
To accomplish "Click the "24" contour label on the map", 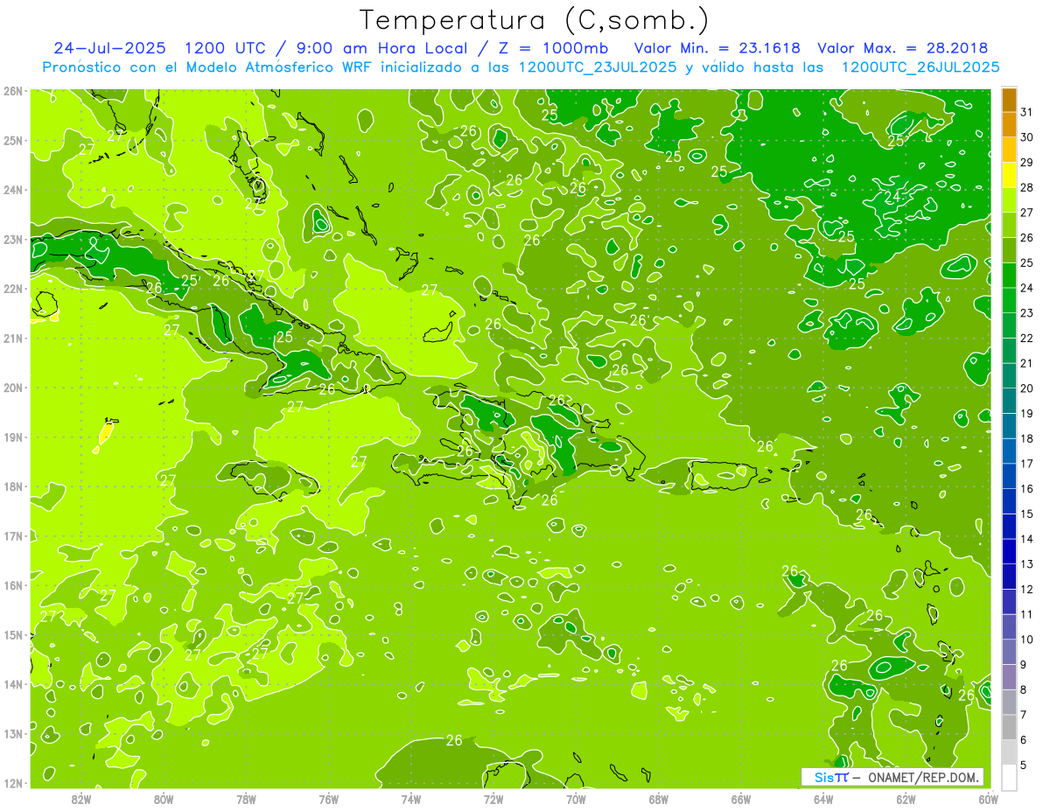I will point(892,198).
